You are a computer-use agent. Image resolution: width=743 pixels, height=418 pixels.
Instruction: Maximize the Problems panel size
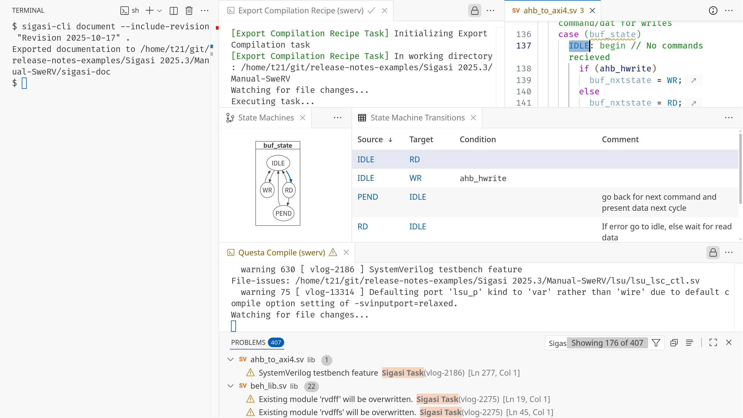coord(713,343)
